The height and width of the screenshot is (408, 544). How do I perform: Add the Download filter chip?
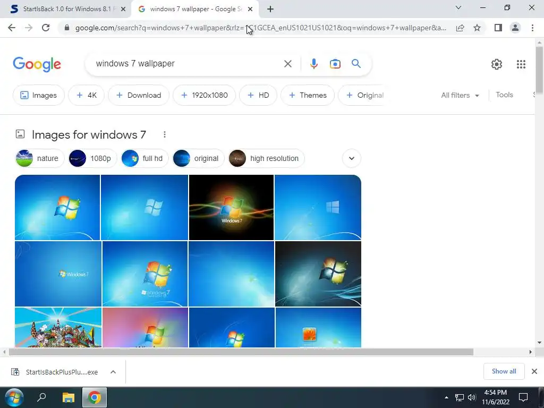coord(139,95)
